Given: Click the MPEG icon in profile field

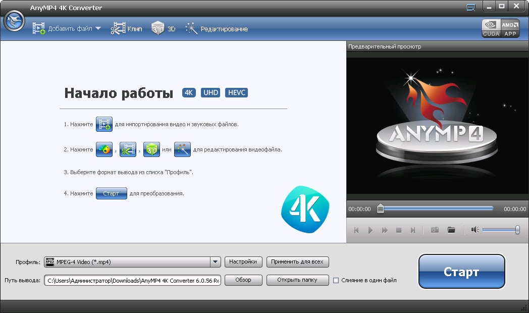Looking at the screenshot, I should [50, 262].
